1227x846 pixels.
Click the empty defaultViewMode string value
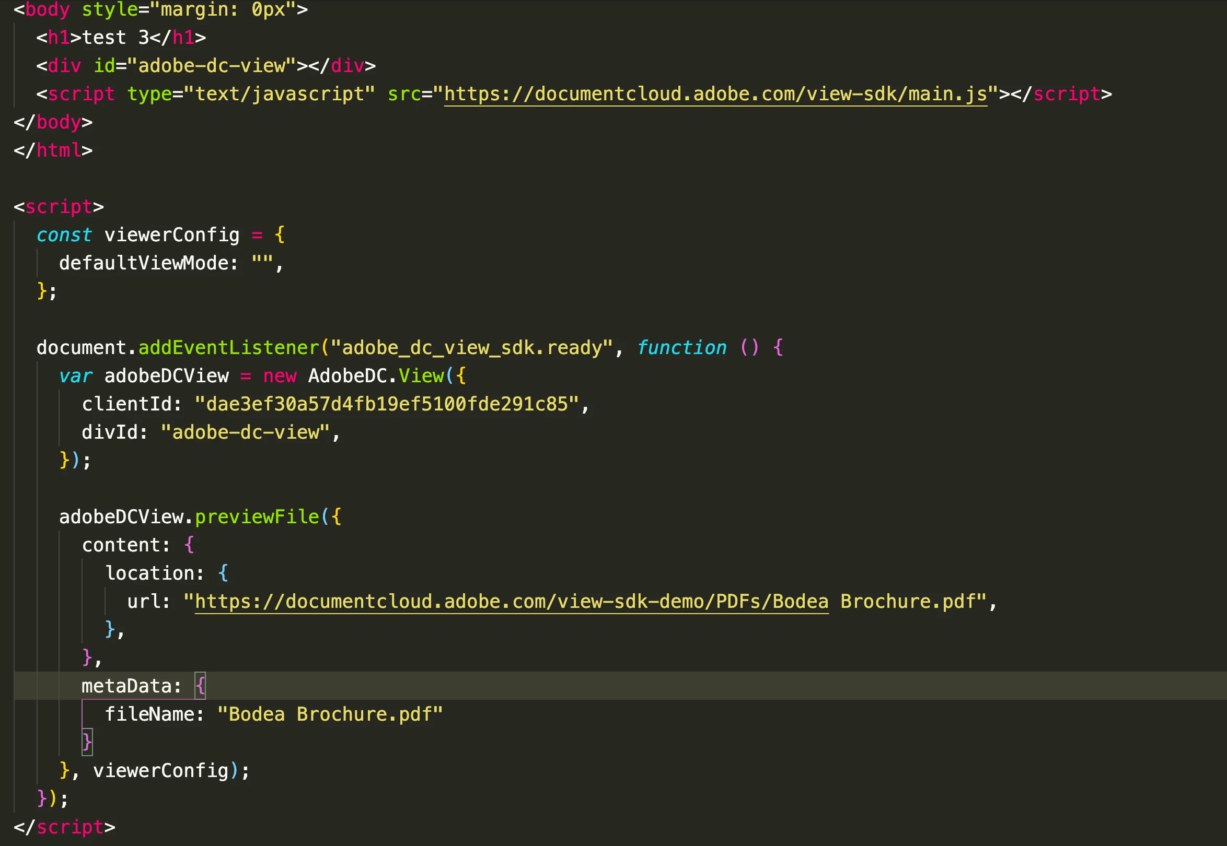(x=262, y=263)
